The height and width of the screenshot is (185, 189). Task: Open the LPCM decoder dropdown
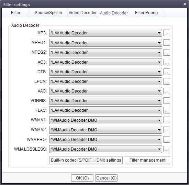coord(105,81)
